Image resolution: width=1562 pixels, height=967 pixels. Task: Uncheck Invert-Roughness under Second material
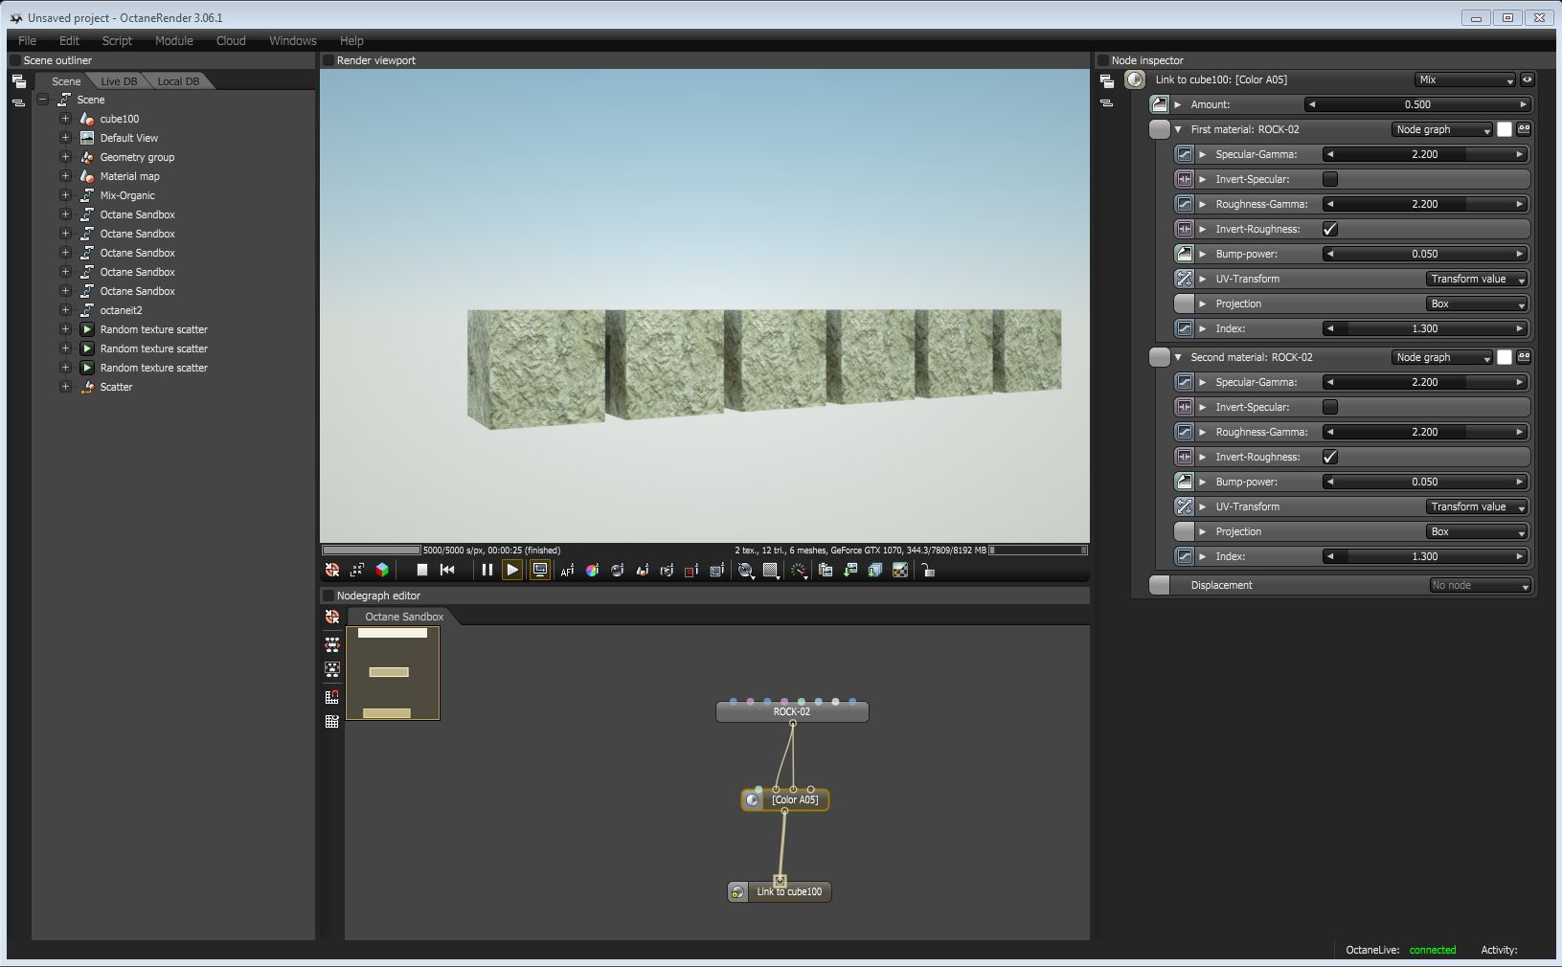pyautogui.click(x=1330, y=457)
